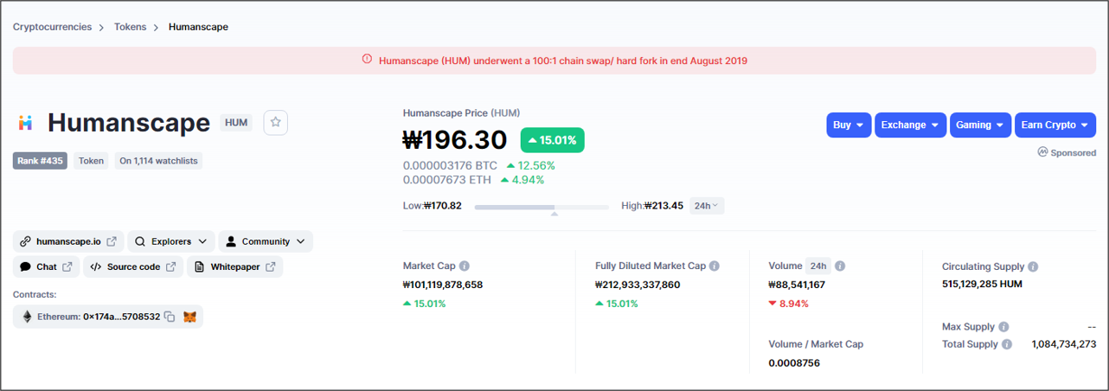Expand the Explorers dropdown
The height and width of the screenshot is (391, 1109).
(171, 241)
